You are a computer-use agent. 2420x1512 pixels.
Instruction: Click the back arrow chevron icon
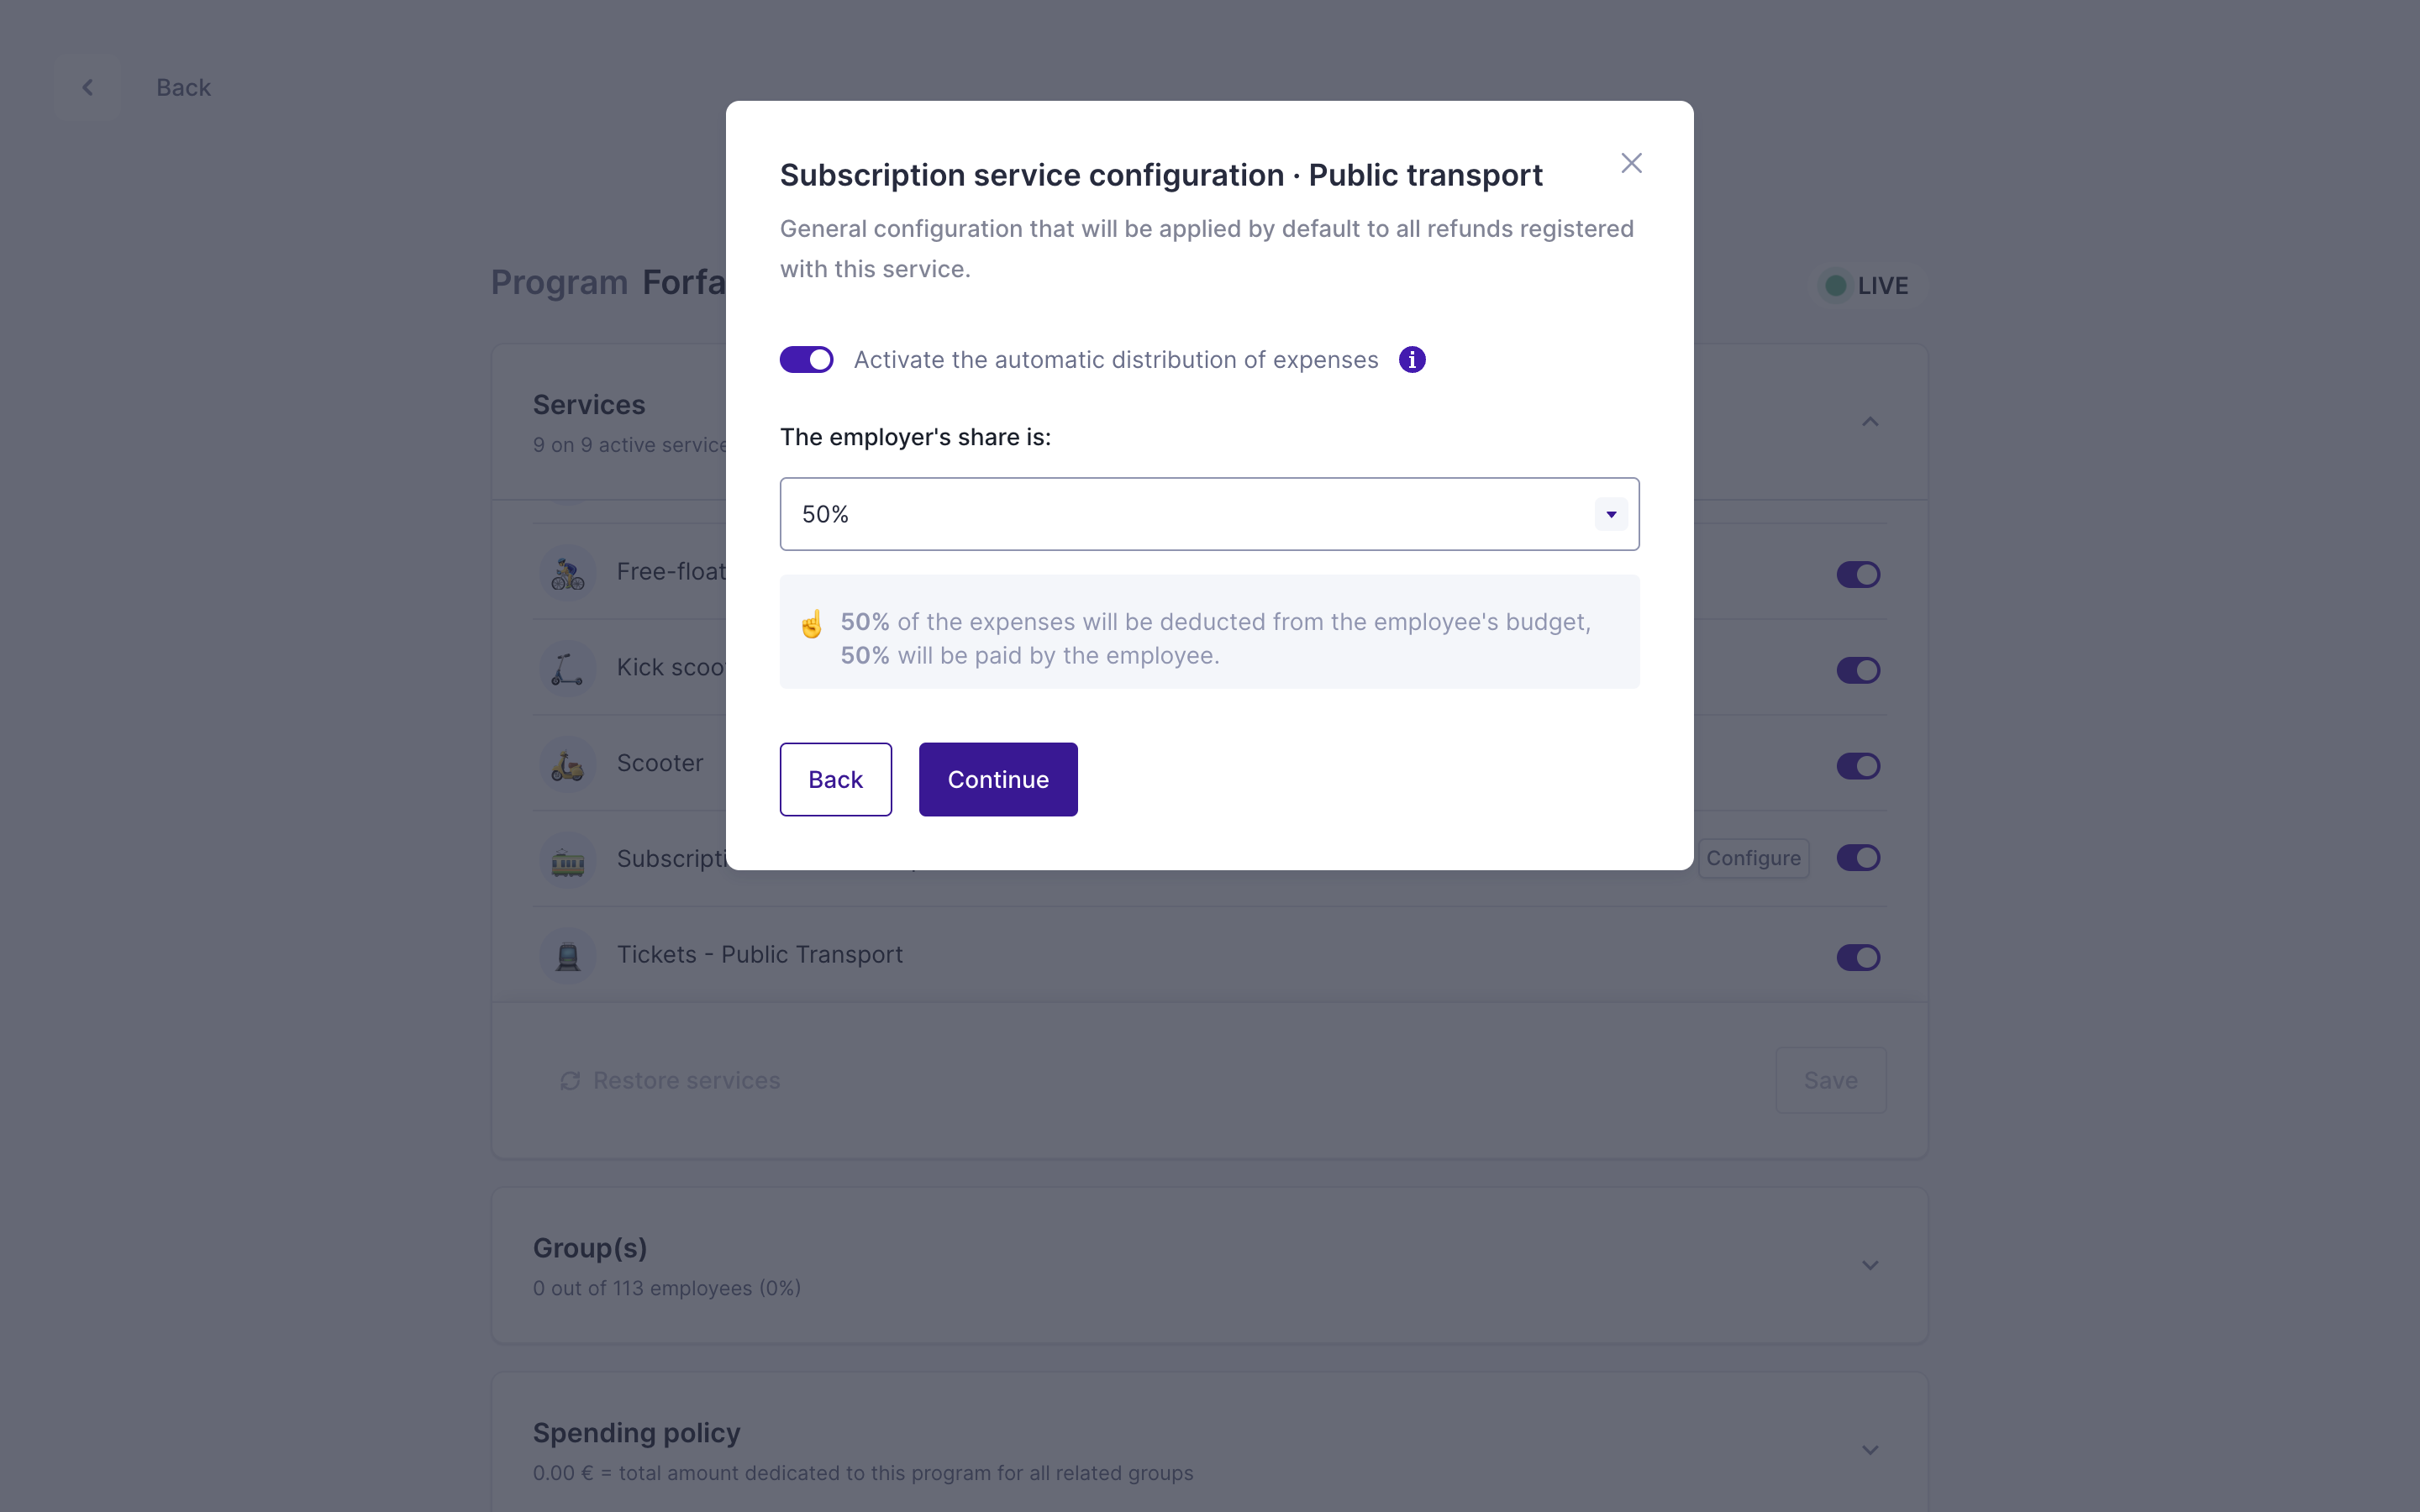88,88
